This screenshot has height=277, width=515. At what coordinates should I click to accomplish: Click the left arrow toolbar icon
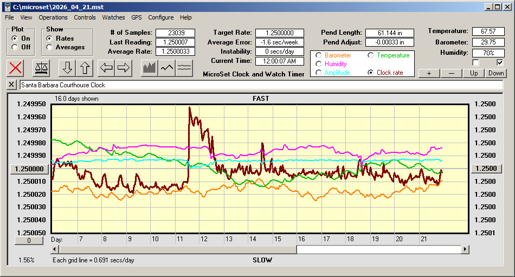pyautogui.click(x=107, y=68)
